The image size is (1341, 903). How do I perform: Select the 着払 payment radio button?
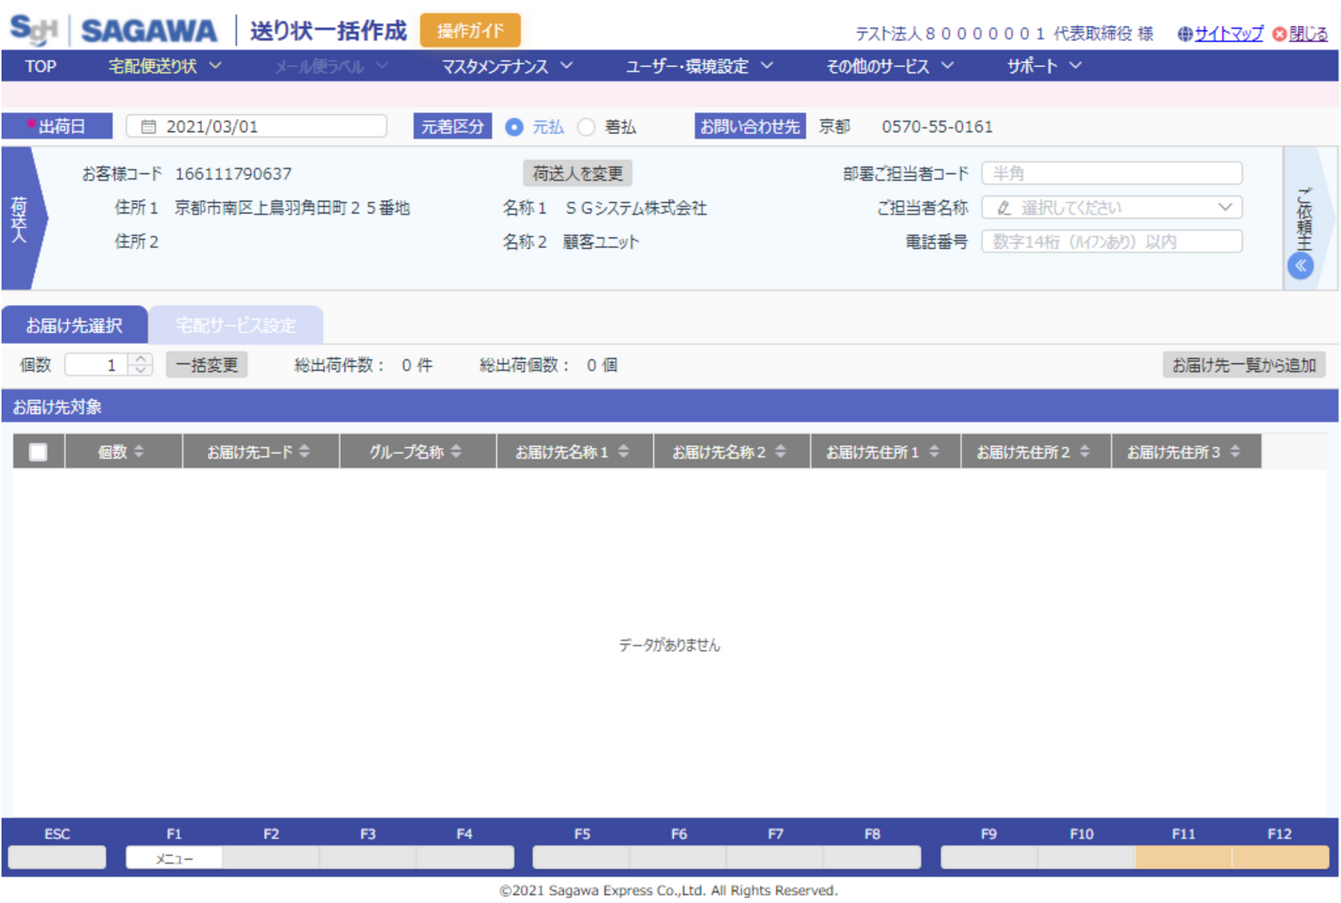[x=587, y=127]
